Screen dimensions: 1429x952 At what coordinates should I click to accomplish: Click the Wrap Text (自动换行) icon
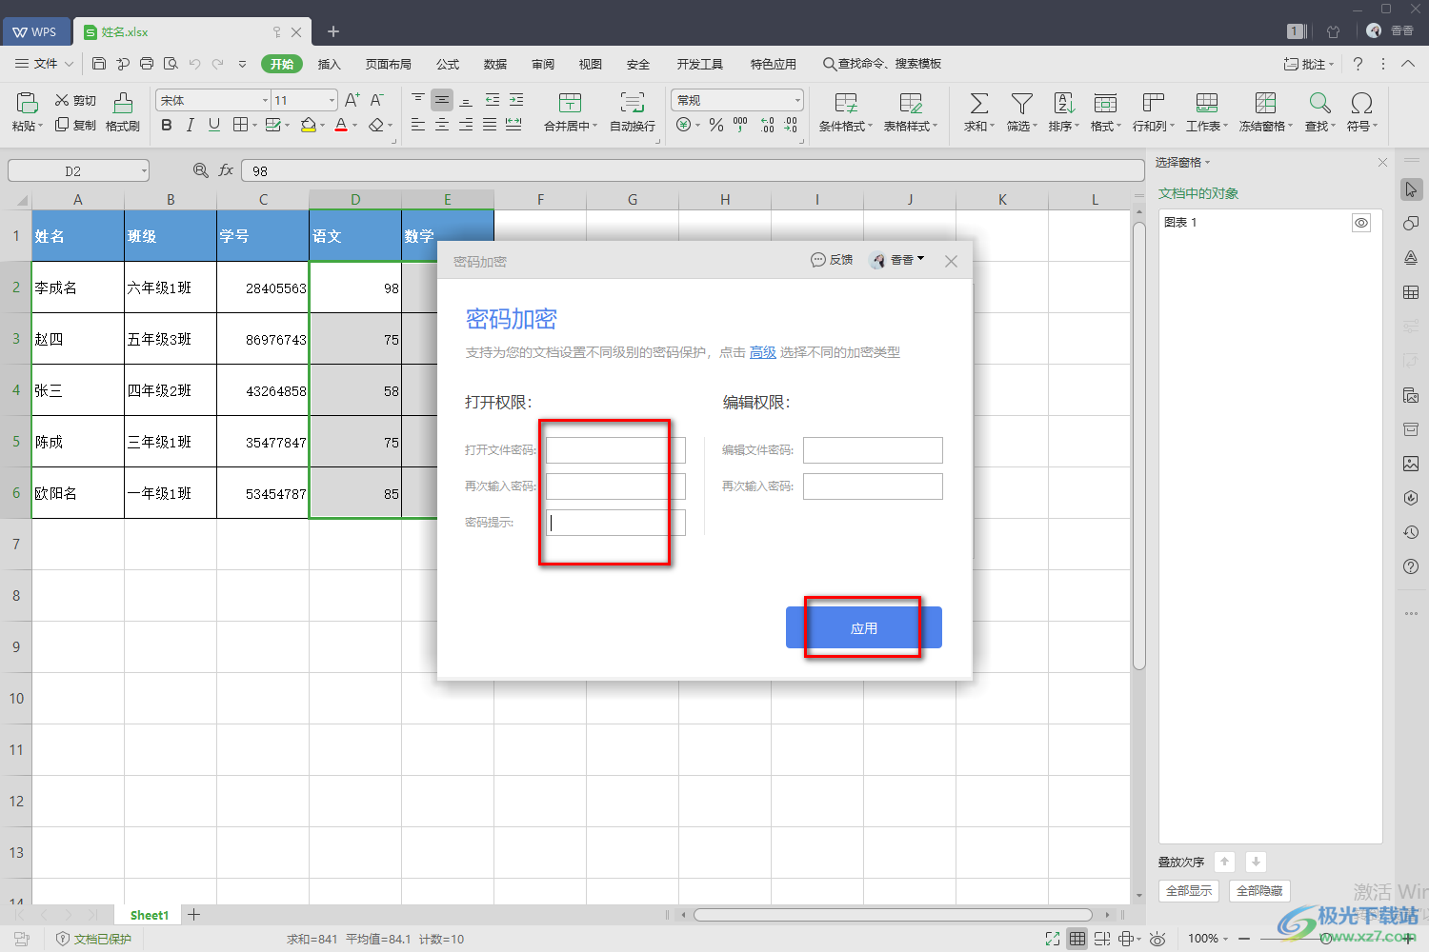pos(632,103)
